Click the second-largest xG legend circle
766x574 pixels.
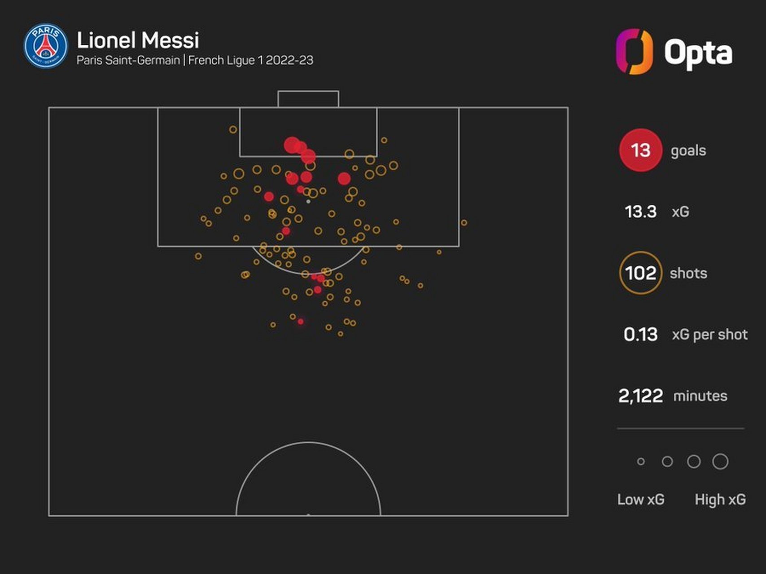pyautogui.click(x=694, y=461)
